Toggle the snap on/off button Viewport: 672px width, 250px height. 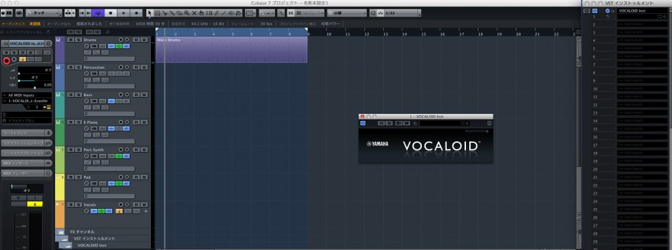291,13
